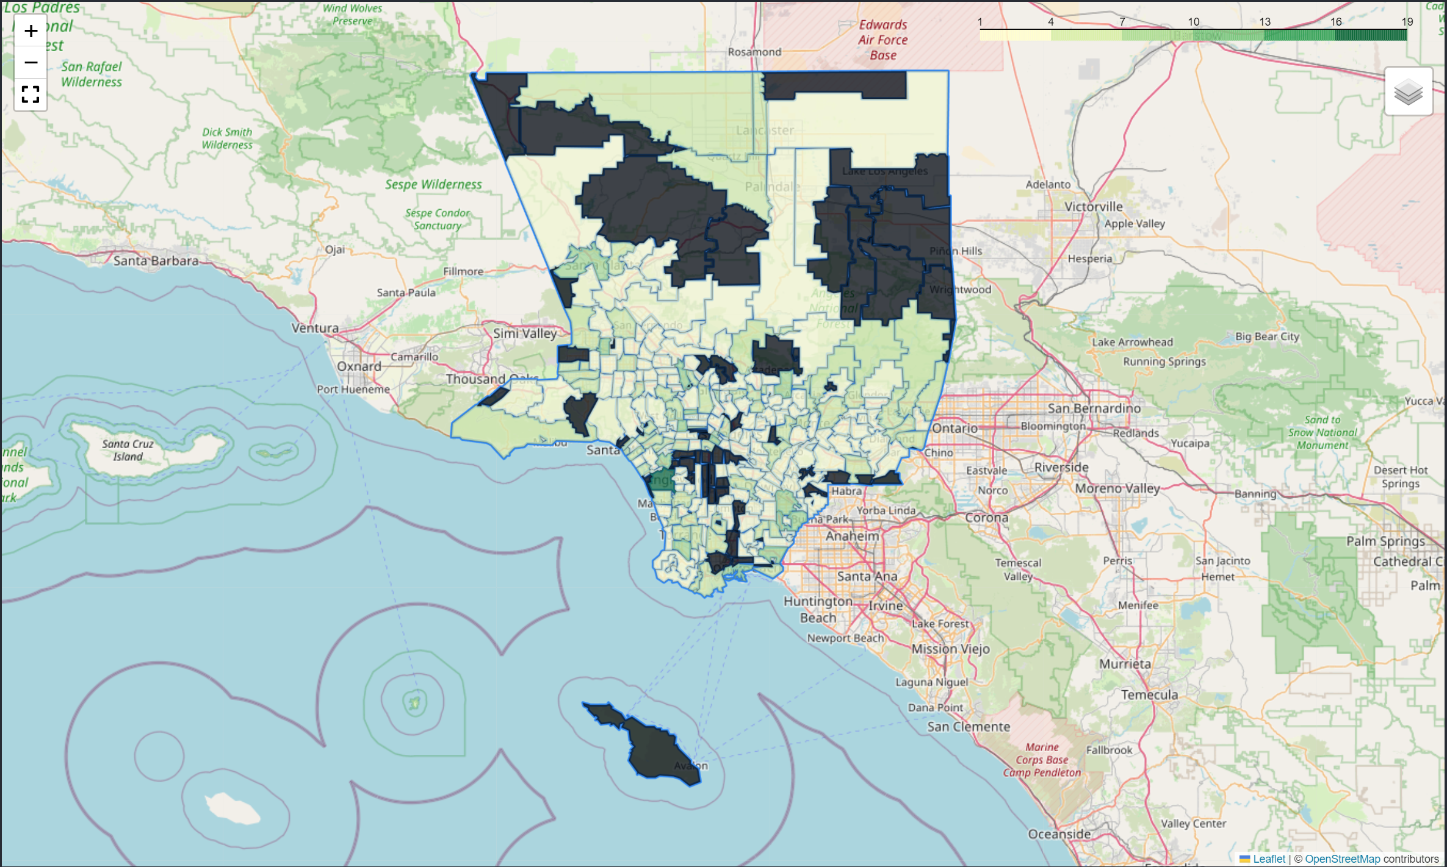
Task: Open the layers control panel
Action: click(1408, 92)
